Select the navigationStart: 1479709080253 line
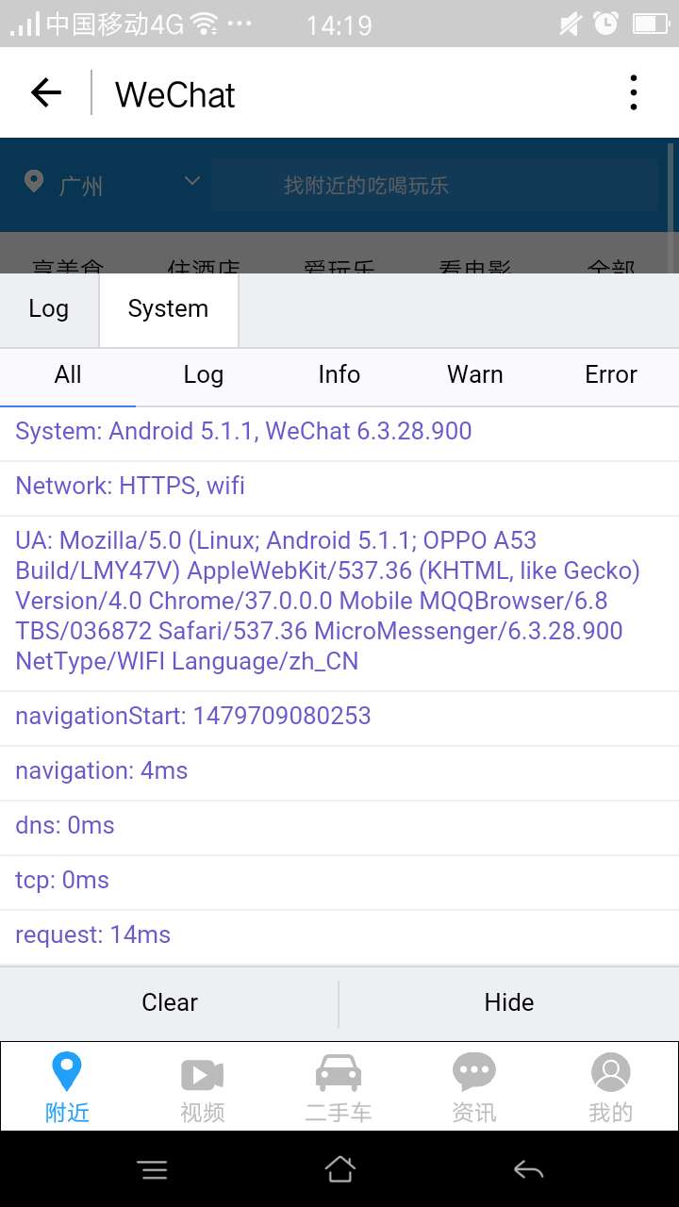Image resolution: width=679 pixels, height=1207 pixels. pos(339,717)
